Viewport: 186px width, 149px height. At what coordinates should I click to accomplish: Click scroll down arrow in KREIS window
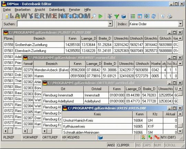[x=180, y=131]
